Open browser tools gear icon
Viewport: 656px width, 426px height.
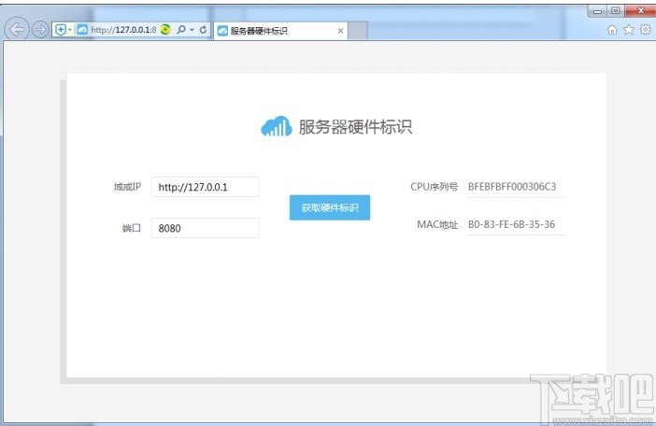(646, 30)
